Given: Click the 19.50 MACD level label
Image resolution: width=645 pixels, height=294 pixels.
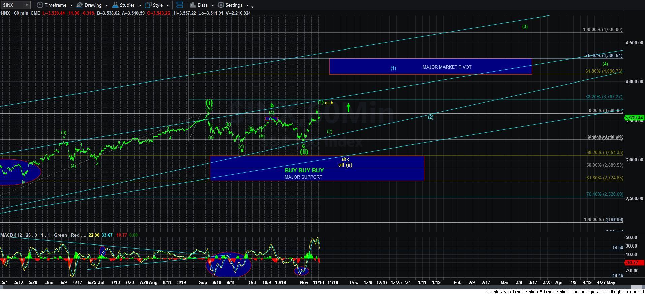Looking at the screenshot, I should pyautogui.click(x=617, y=247).
